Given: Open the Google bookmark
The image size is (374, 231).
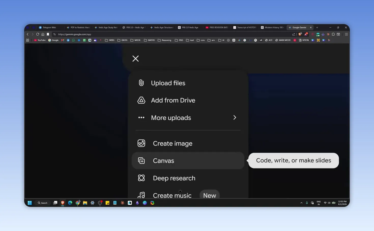Looking at the screenshot, I should 53,40.
